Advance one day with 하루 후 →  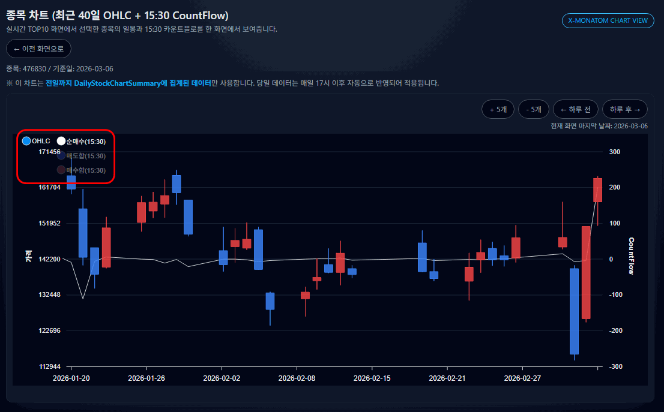coord(624,109)
